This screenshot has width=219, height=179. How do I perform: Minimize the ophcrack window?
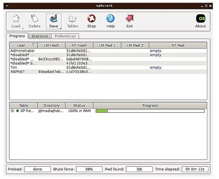[x=202, y=6]
